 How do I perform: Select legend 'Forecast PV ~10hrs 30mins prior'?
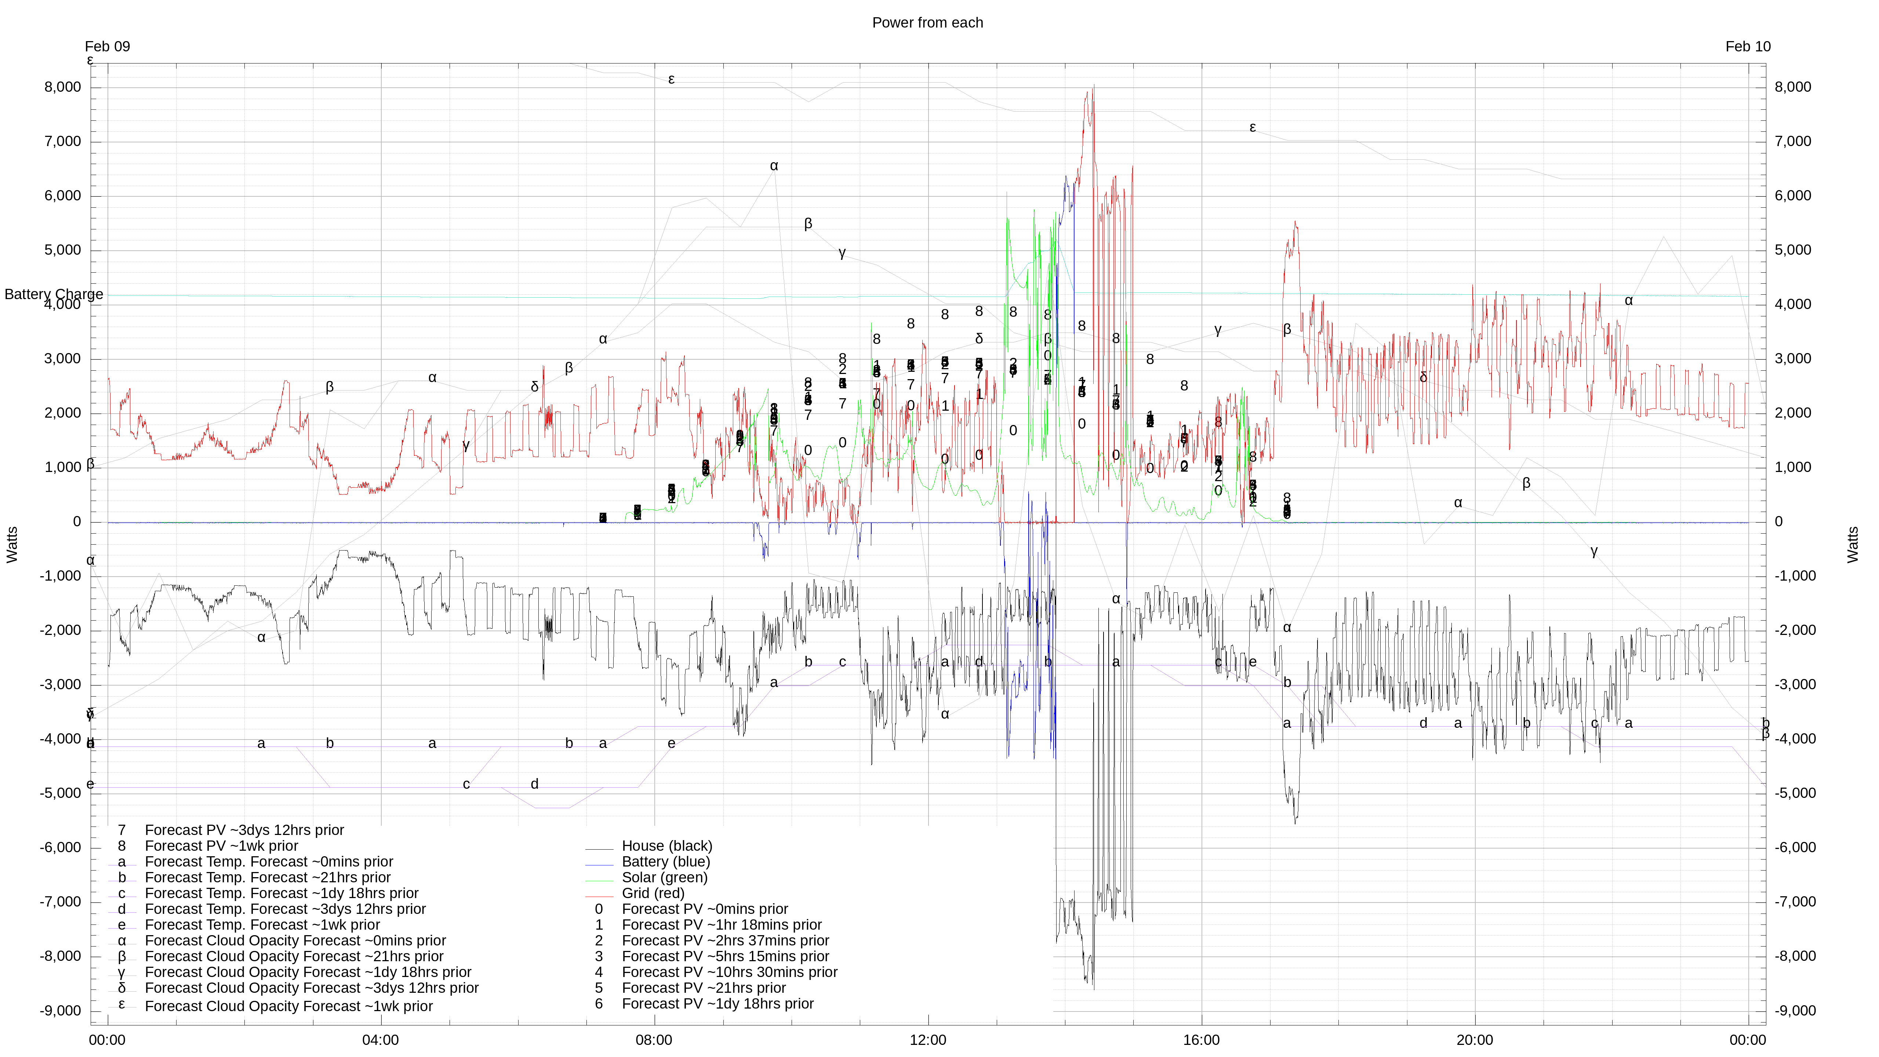730,972
